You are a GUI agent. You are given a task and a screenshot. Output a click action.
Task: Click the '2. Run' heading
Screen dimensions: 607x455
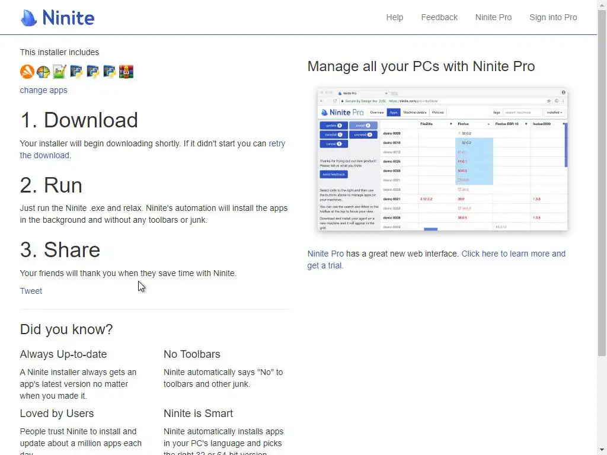(x=51, y=185)
